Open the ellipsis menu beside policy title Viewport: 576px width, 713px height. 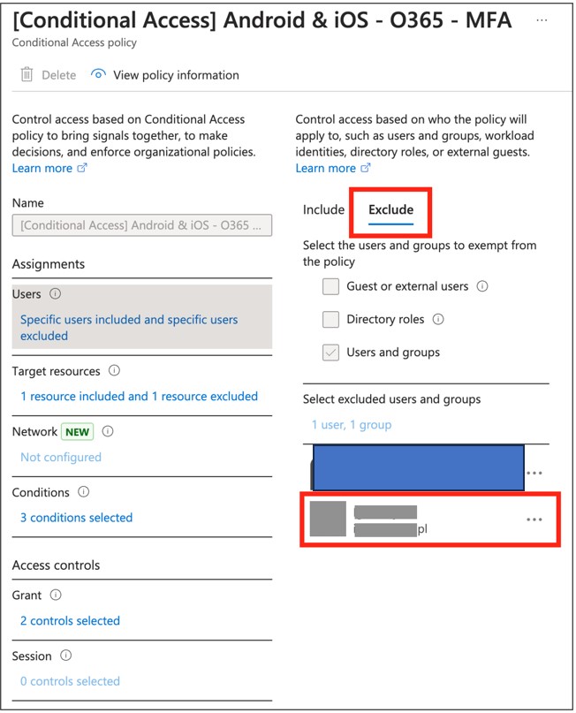542,20
